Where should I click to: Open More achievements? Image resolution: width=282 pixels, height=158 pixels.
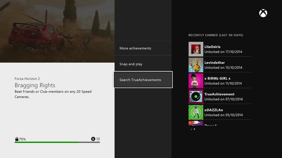tap(143, 48)
